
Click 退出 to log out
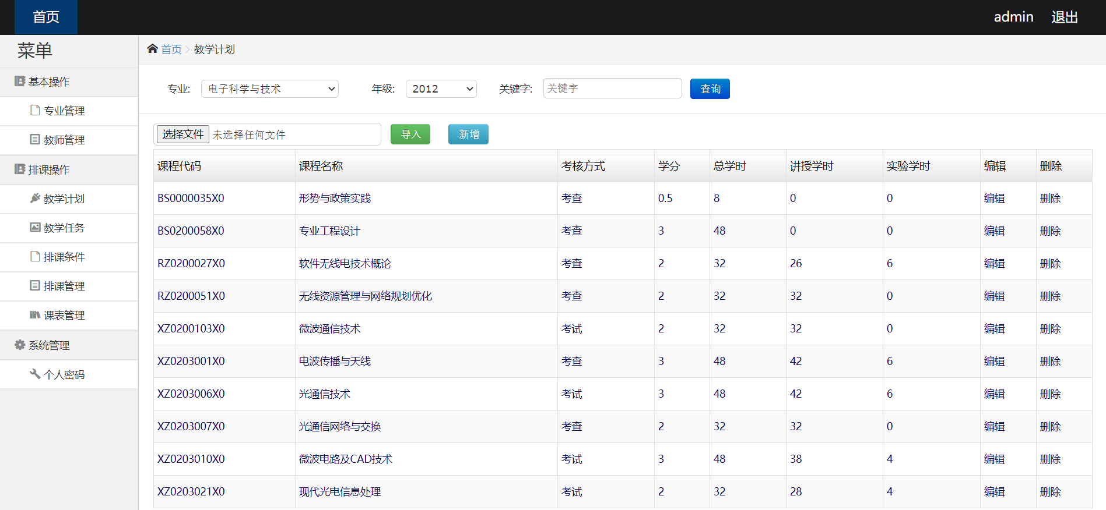pos(1064,17)
